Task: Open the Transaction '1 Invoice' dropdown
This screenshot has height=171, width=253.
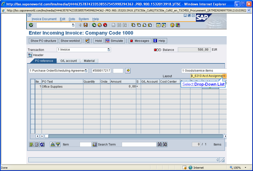Action: (x=109, y=50)
